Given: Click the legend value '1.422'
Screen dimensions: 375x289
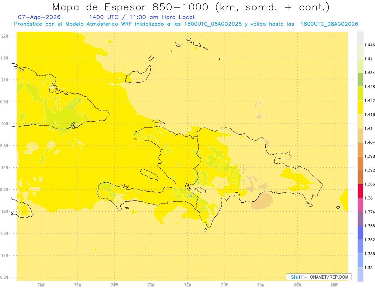Looking at the screenshot, I should 370,100.
